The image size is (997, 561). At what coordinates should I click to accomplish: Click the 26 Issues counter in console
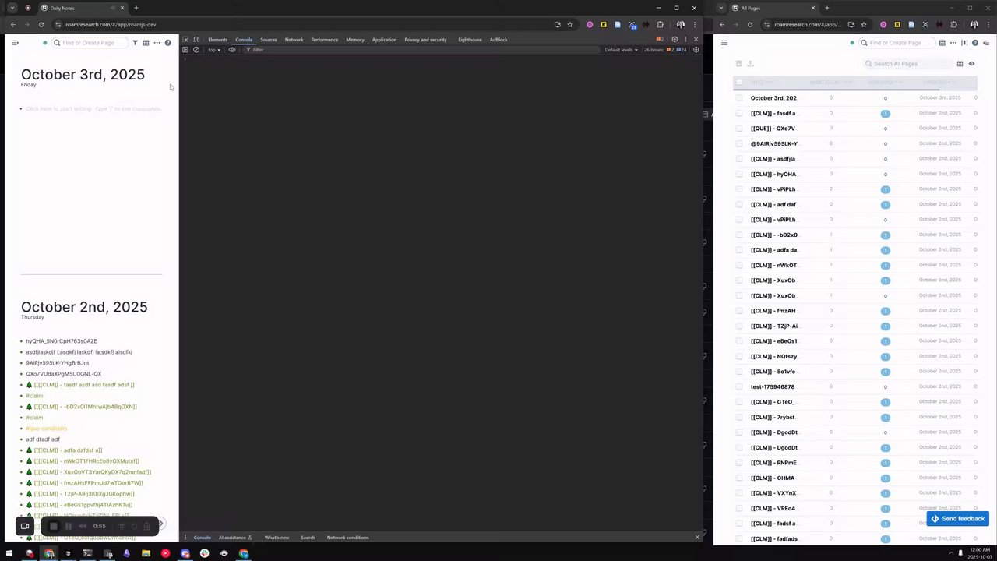coord(665,50)
